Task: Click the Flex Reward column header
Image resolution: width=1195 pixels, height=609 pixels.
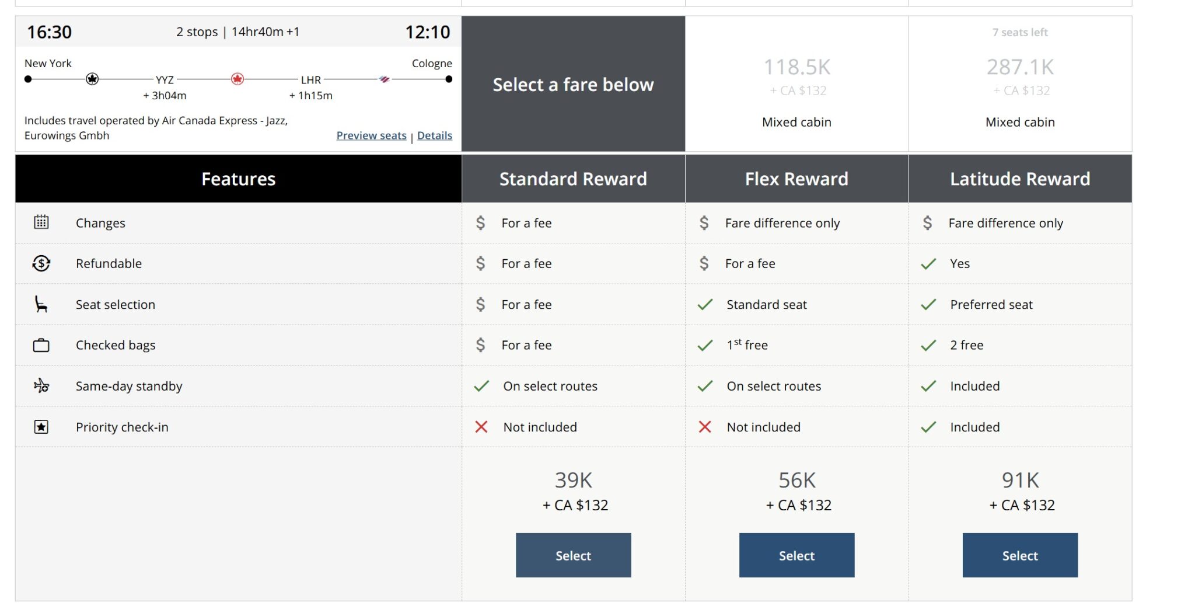Action: point(796,179)
